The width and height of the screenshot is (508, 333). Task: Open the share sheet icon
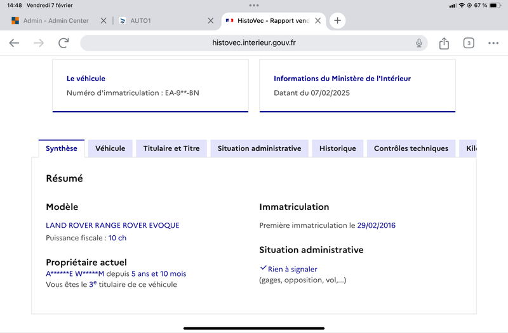coord(444,43)
